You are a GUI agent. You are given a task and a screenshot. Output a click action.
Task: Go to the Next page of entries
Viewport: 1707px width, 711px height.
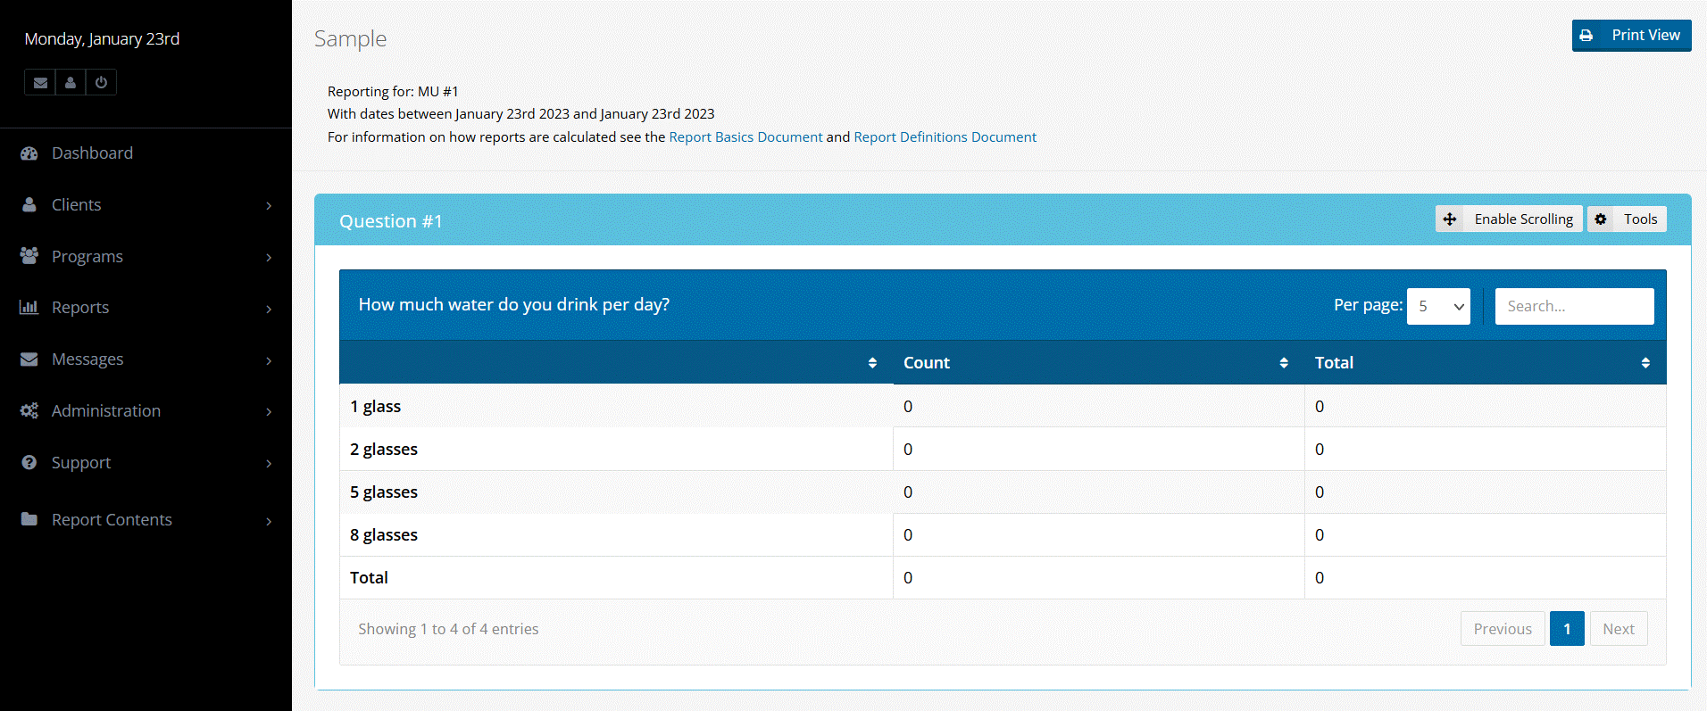click(1618, 629)
